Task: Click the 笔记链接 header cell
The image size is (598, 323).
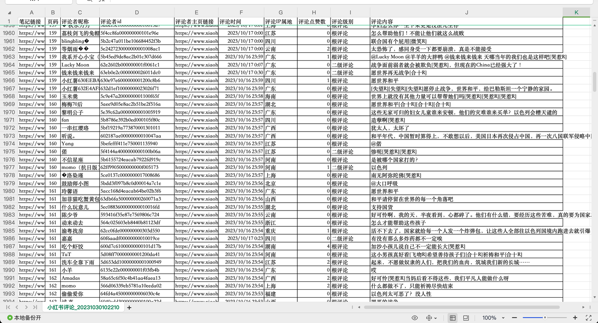Action: (32, 21)
